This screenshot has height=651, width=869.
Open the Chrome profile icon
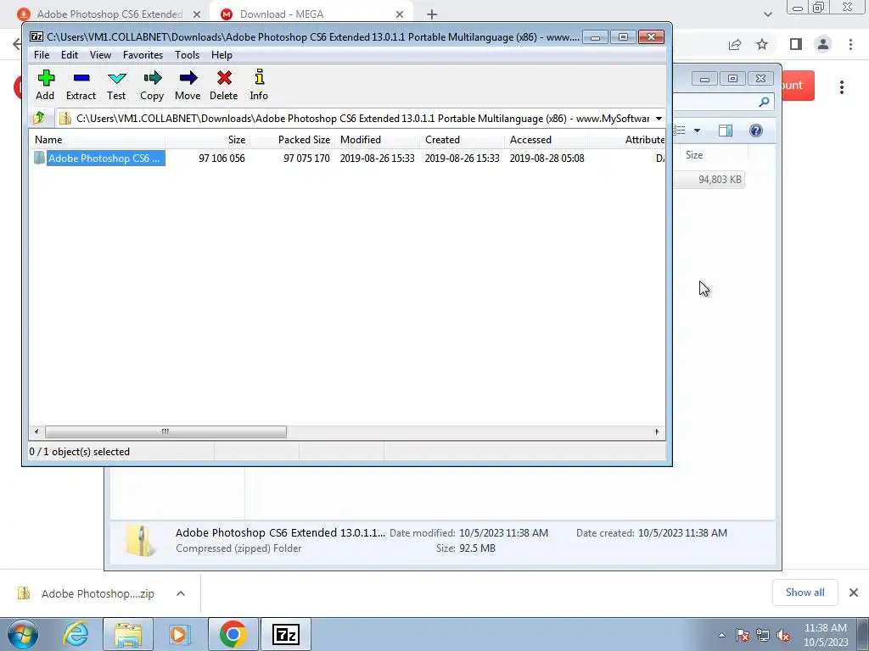[823, 44]
